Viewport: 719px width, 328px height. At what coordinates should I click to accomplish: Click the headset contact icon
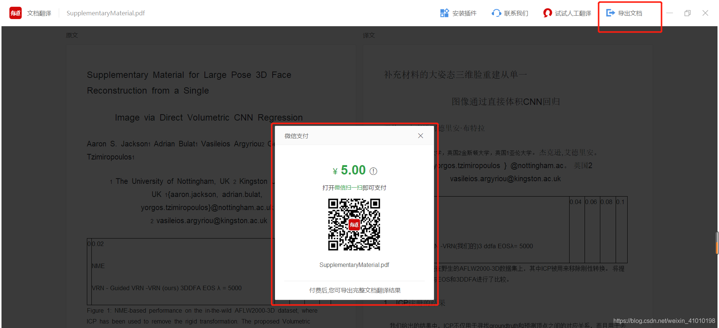coord(497,13)
